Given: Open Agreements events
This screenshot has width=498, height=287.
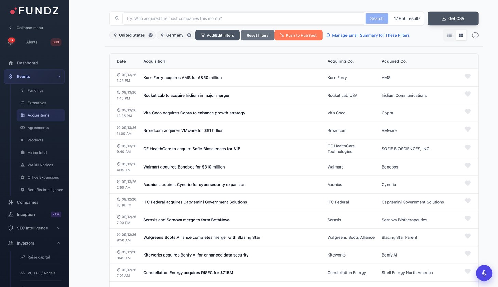Looking at the screenshot, I should pos(38,128).
